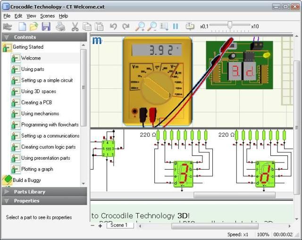
Task: Open the Edit menu
Action: pyautogui.click(x=18, y=16)
